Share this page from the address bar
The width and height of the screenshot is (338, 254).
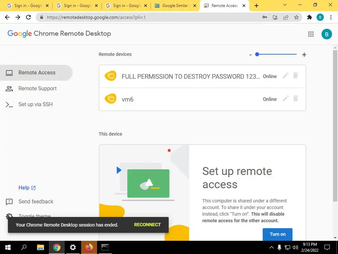click(x=286, y=17)
